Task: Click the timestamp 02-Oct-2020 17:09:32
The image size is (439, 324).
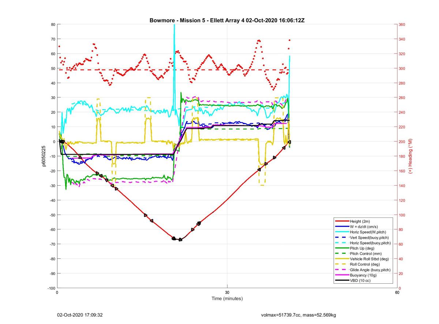Action: click(80, 315)
